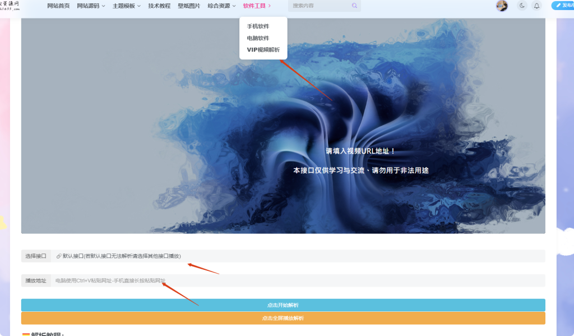Viewport: 574px width, 336px height.
Task: Click the search magnifier icon
Action: 354,5
